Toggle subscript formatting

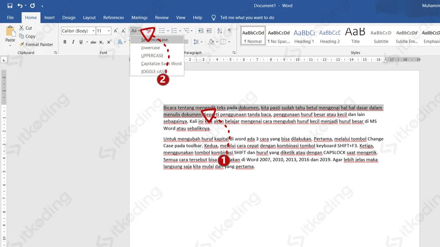click(101, 42)
